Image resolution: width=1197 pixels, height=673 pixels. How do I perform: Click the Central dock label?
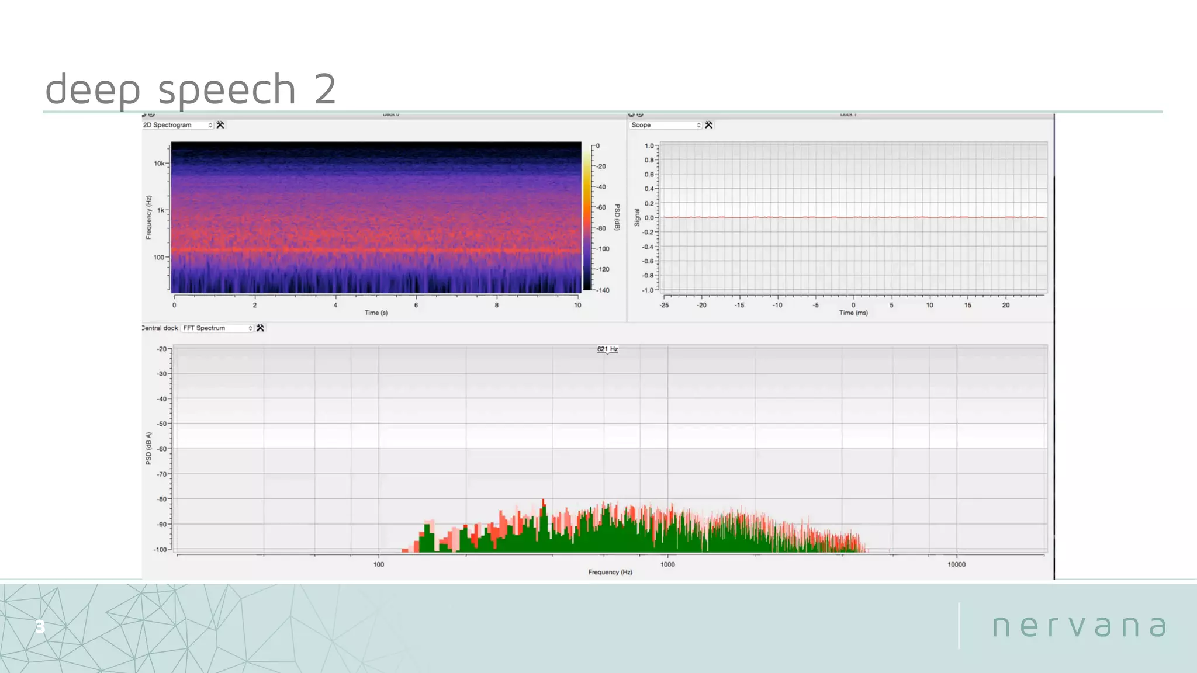160,328
